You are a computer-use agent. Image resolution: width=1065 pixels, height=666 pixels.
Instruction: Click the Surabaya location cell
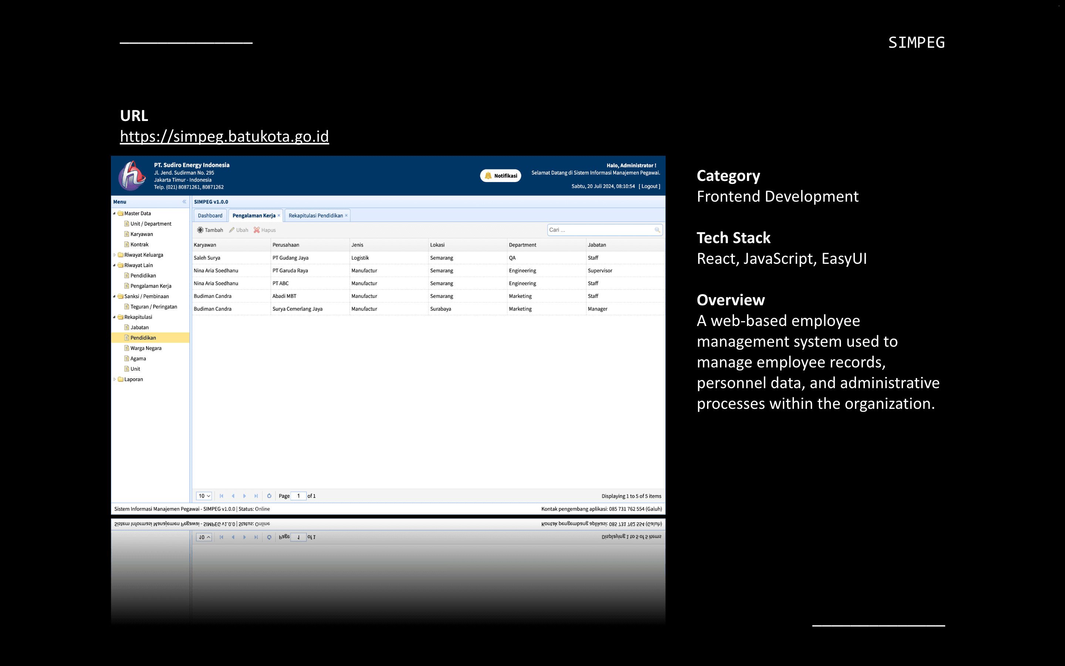(x=468, y=309)
